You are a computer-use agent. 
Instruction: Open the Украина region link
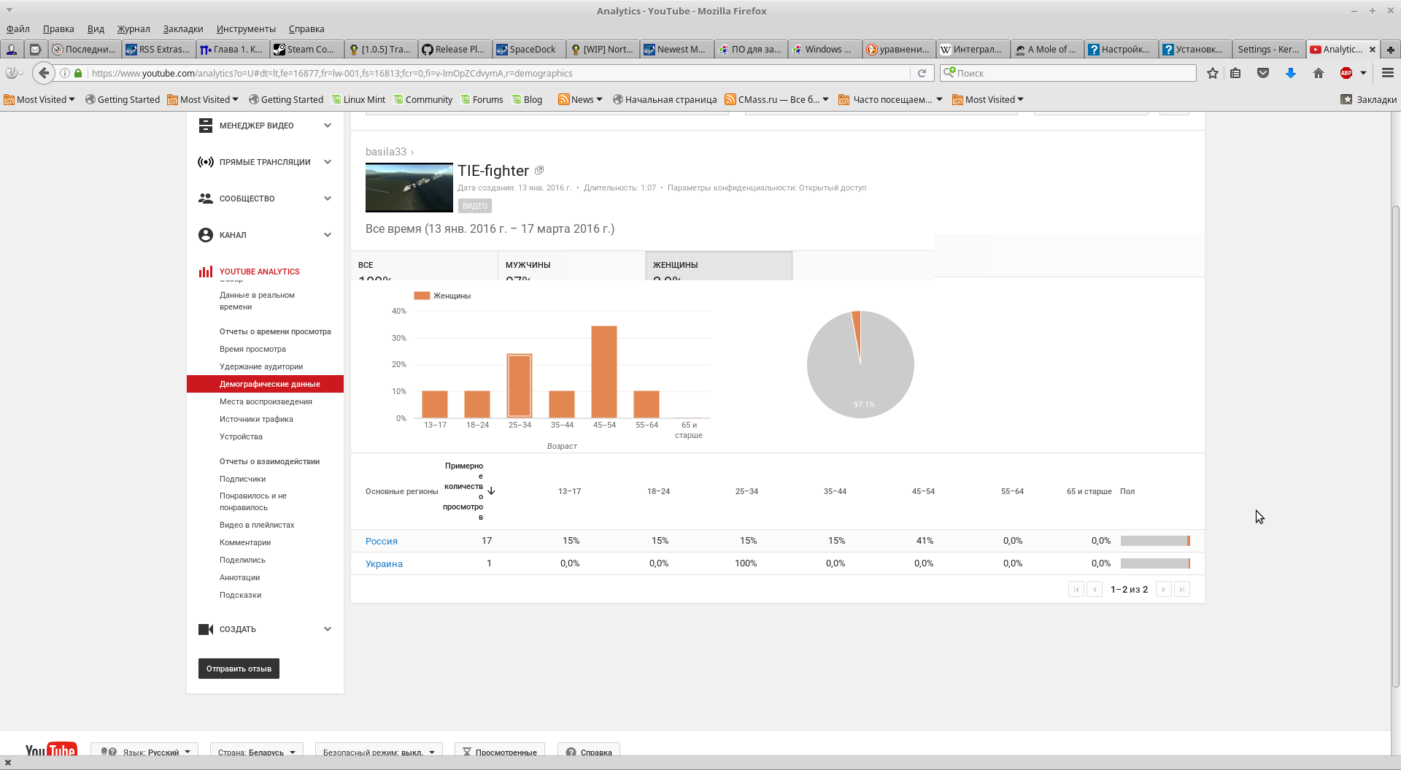pos(384,563)
